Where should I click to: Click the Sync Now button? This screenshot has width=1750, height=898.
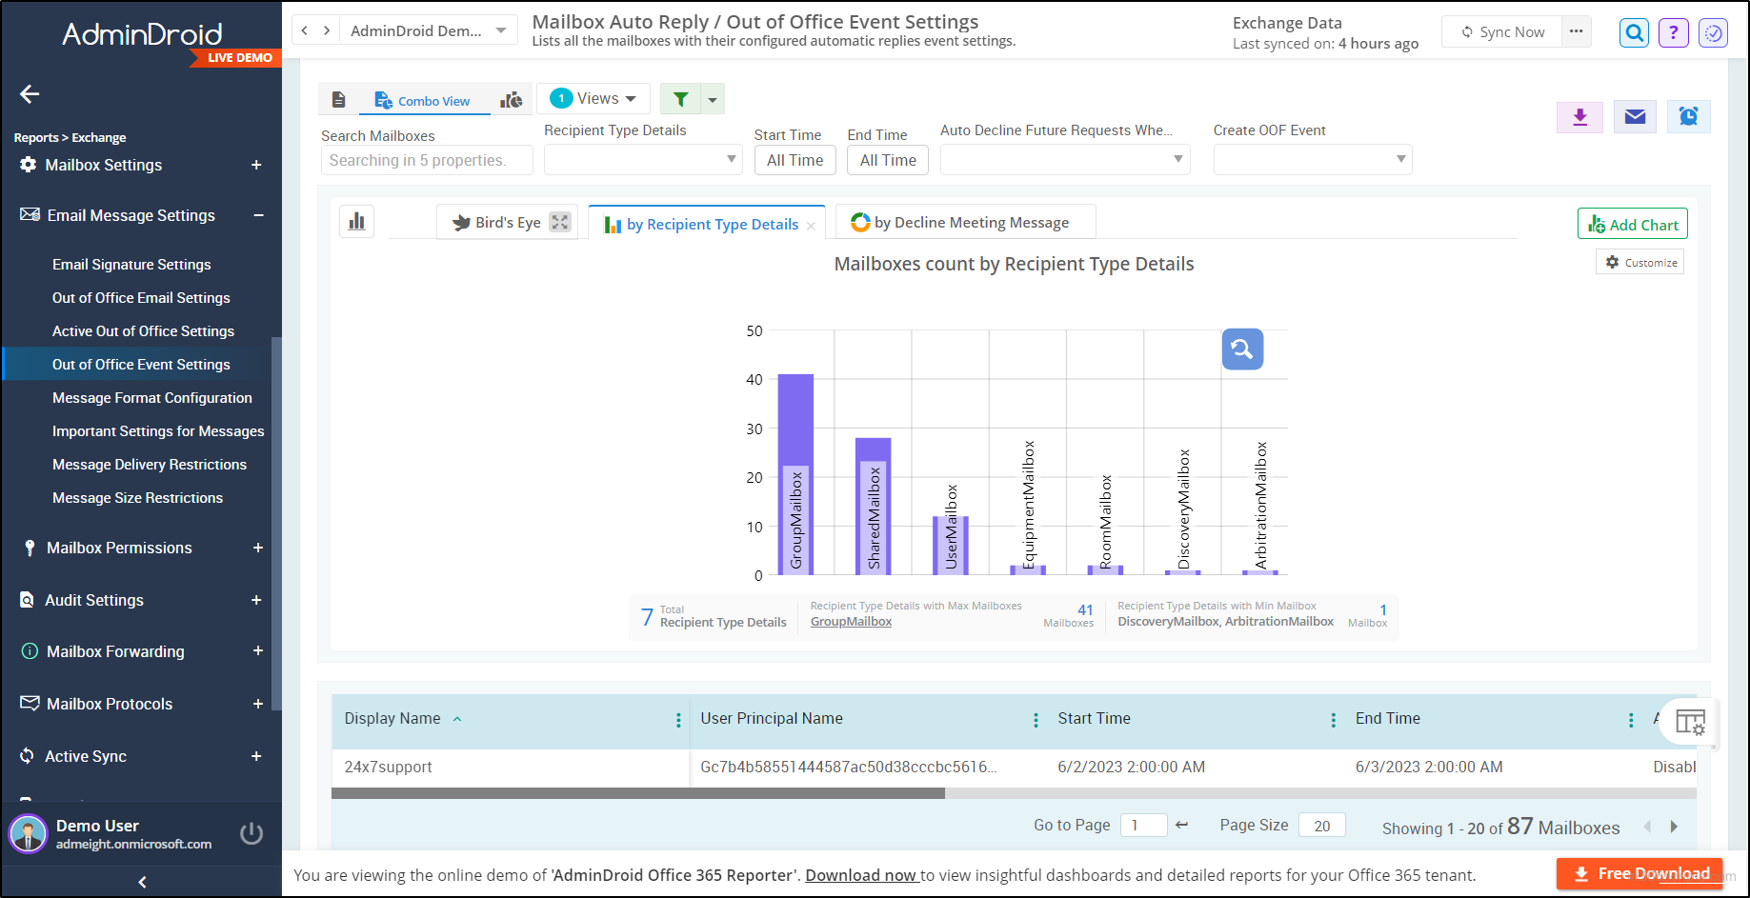pos(1502,32)
